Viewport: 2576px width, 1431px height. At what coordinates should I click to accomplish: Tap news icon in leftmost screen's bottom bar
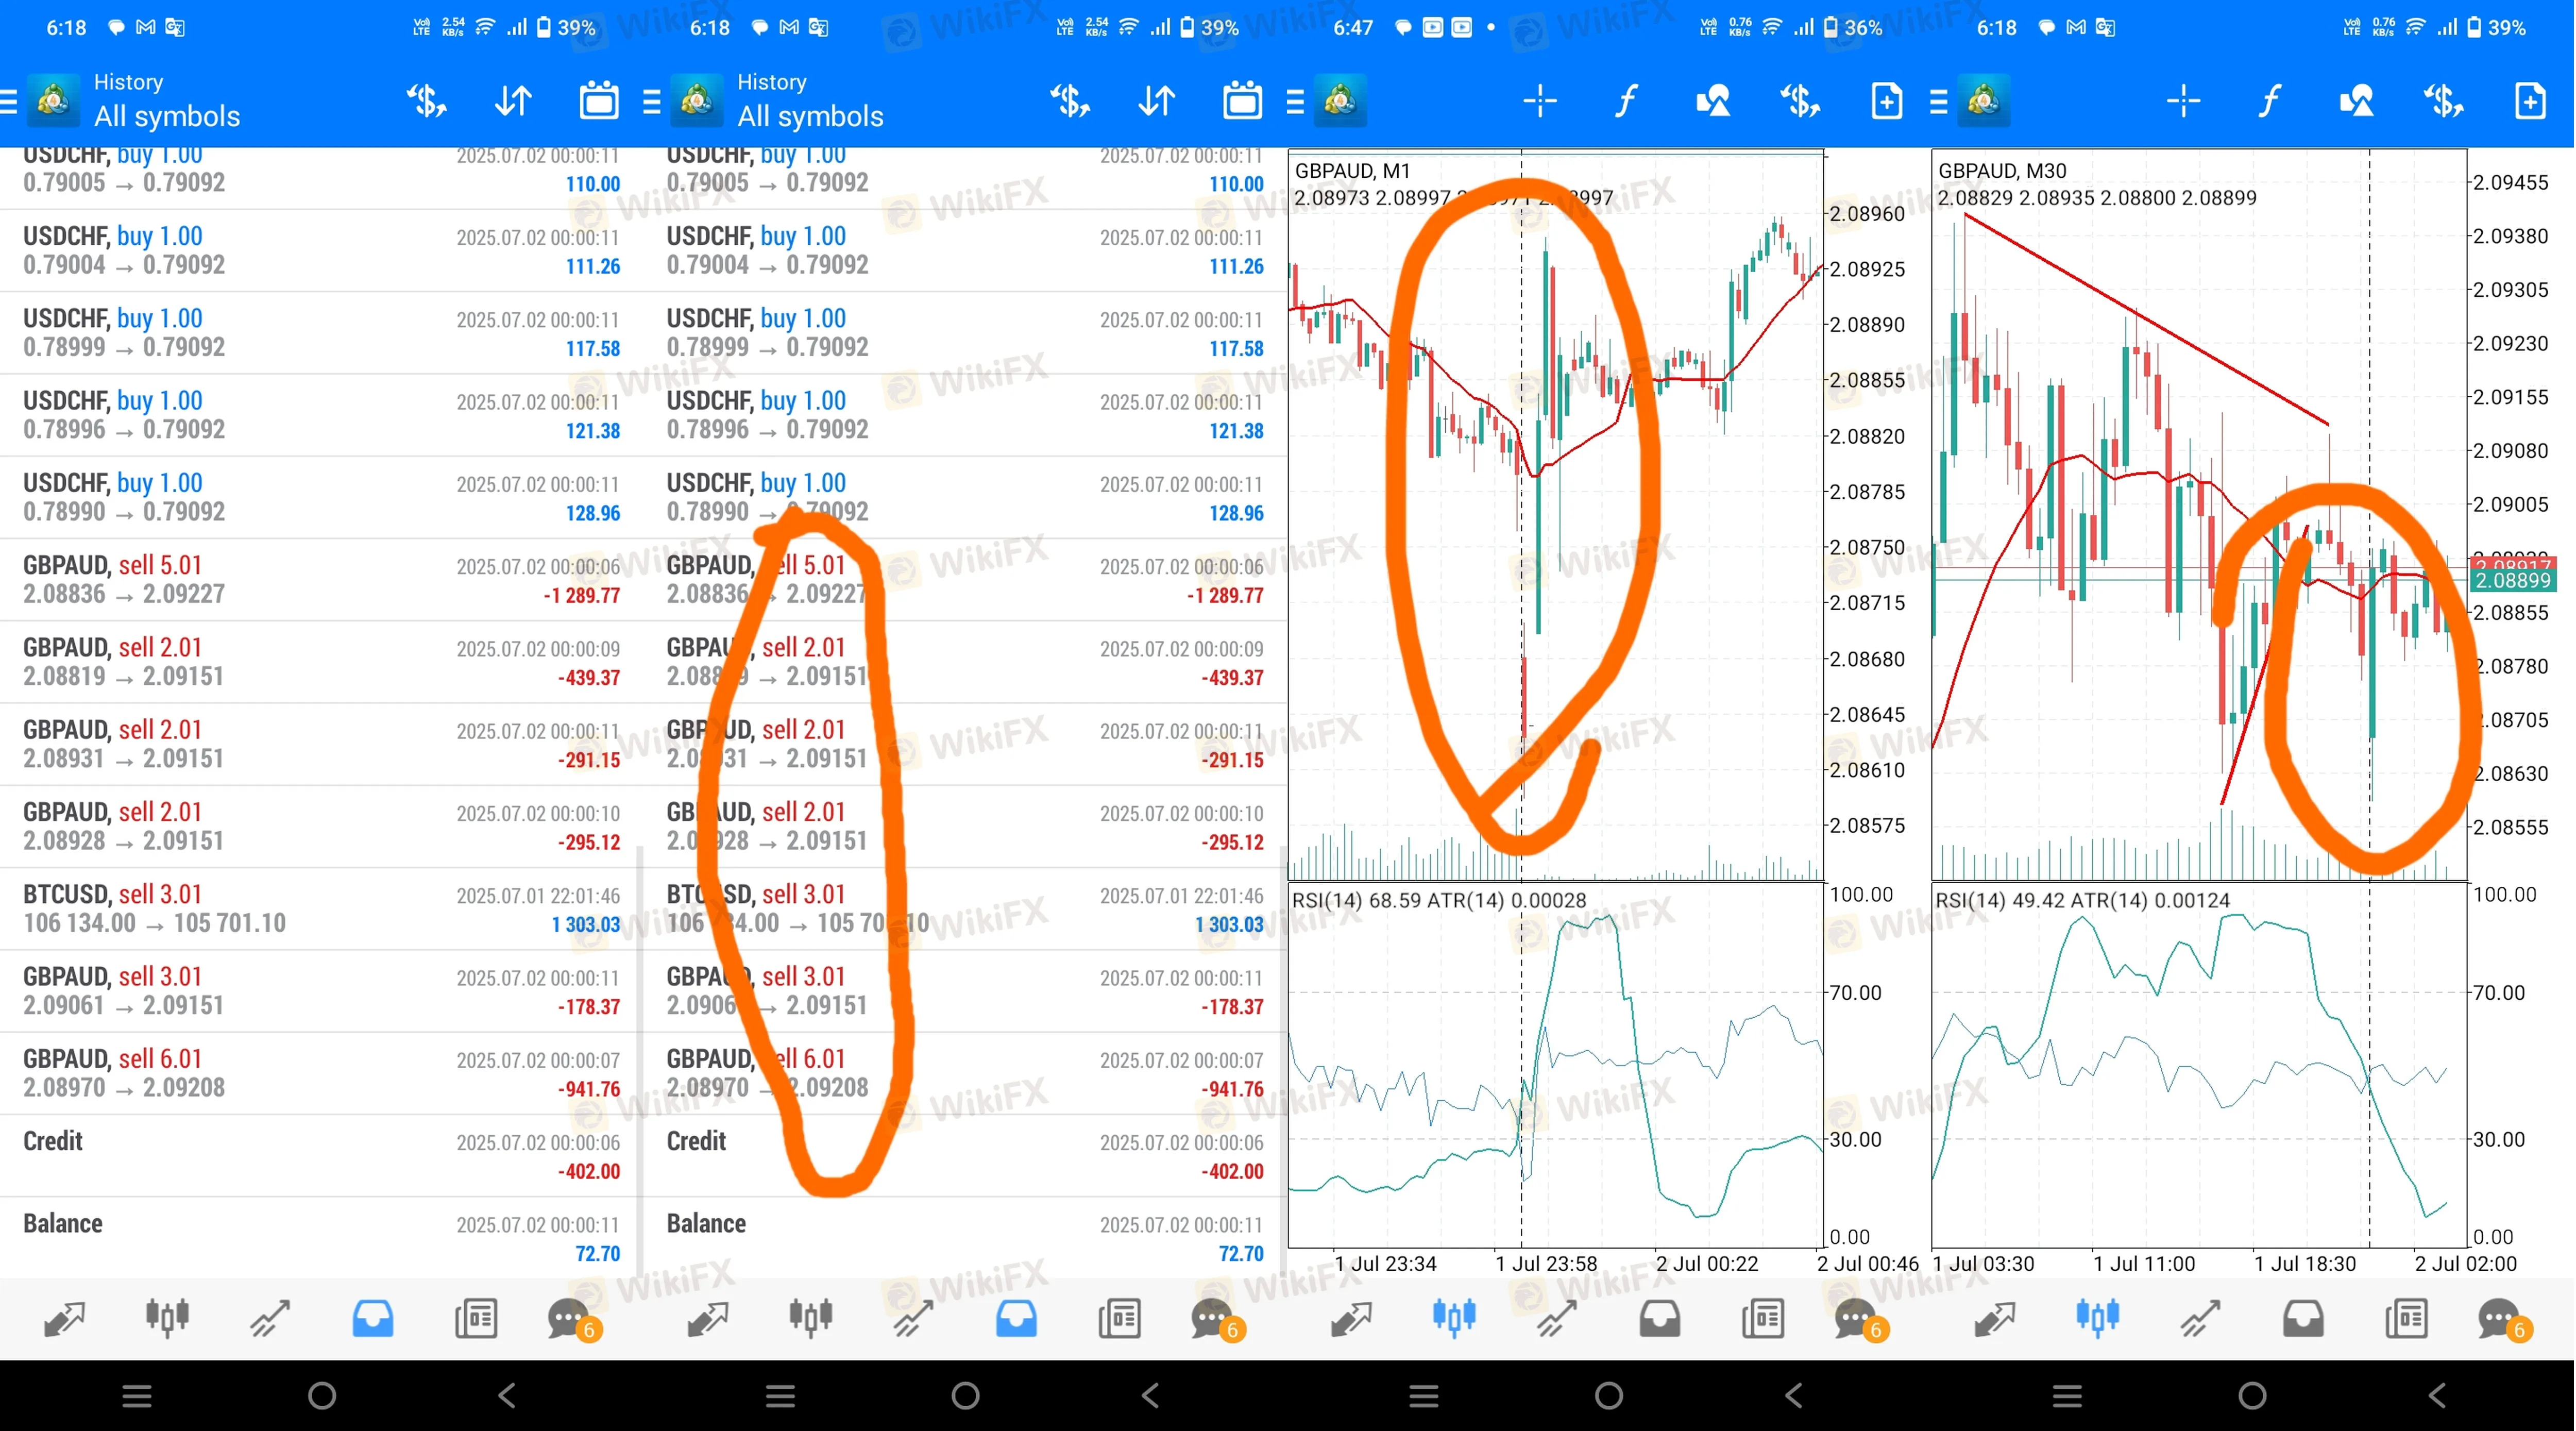point(476,1319)
